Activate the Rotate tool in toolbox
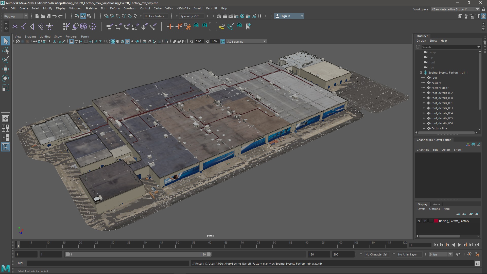 coord(6,78)
